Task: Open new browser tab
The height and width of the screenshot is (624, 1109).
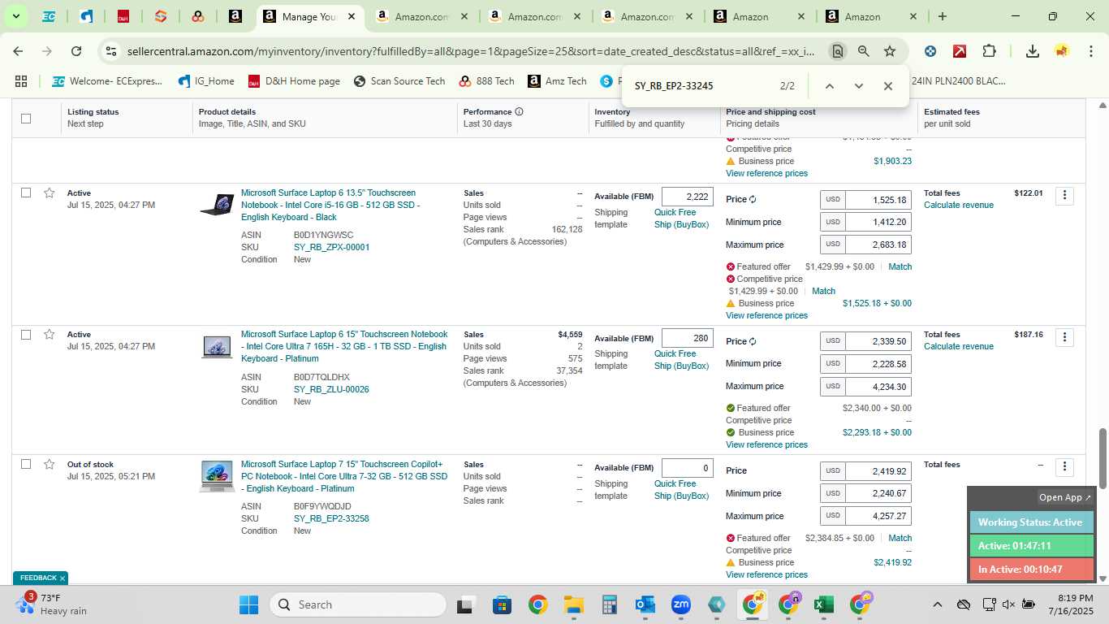Action: click(x=942, y=16)
